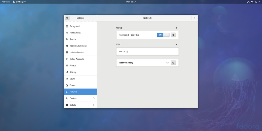The height and width of the screenshot is (131, 262).
Task: Click the Search magnifier icon in sidebar list
Action: point(67,39)
